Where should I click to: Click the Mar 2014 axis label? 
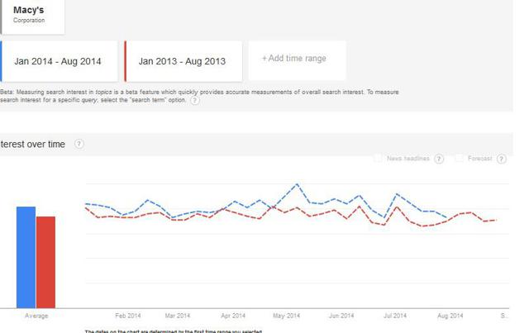(178, 316)
